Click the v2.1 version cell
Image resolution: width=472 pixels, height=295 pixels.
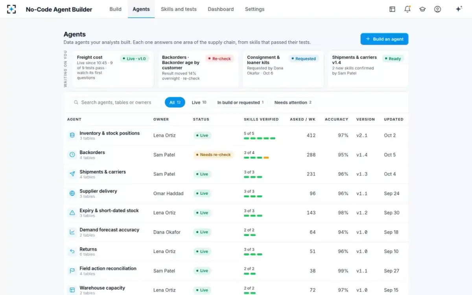362,135
